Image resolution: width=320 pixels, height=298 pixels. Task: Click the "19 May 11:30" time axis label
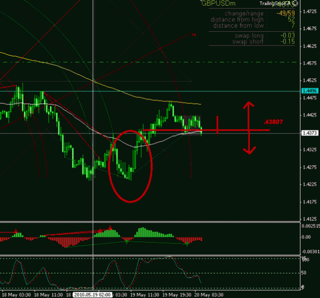tap(145, 295)
